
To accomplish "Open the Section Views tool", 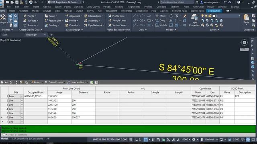I will tap(118, 25).
